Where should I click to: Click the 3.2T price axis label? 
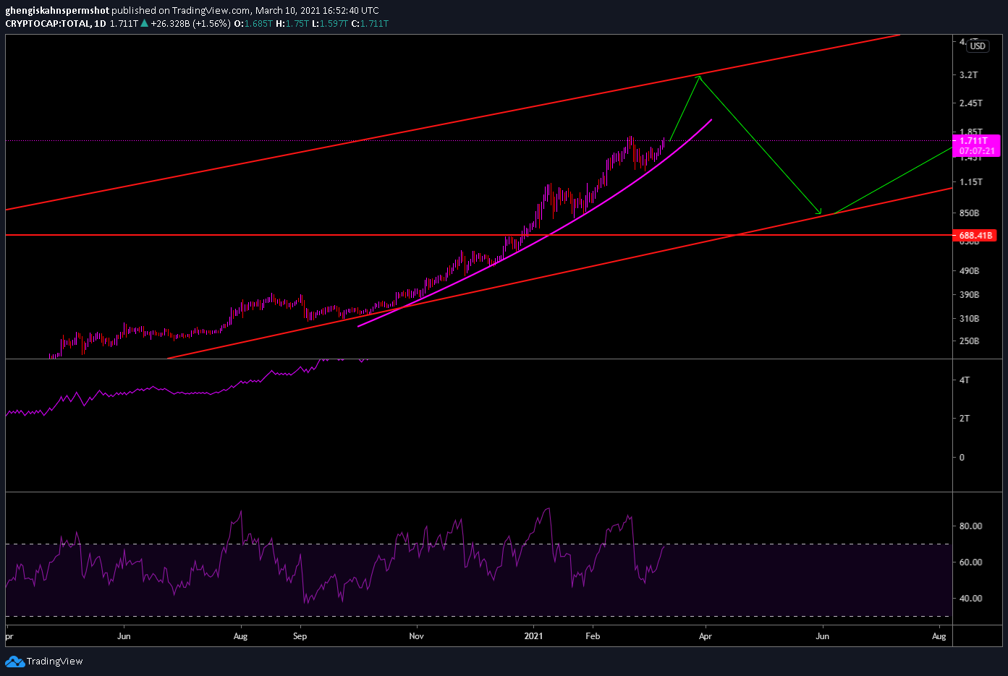click(969, 75)
